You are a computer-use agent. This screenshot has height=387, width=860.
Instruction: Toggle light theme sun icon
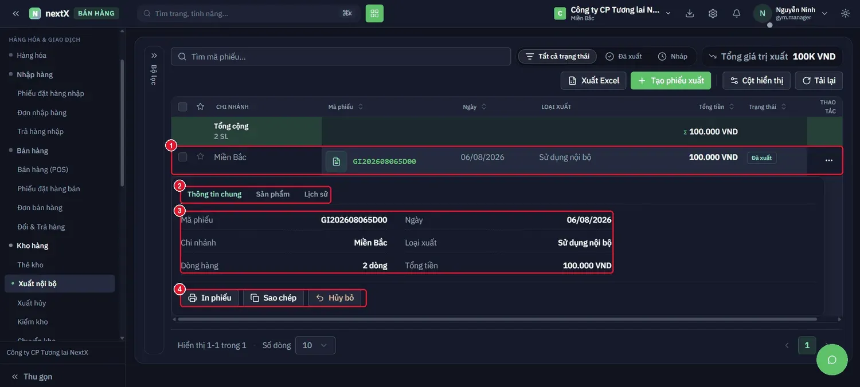click(x=845, y=13)
